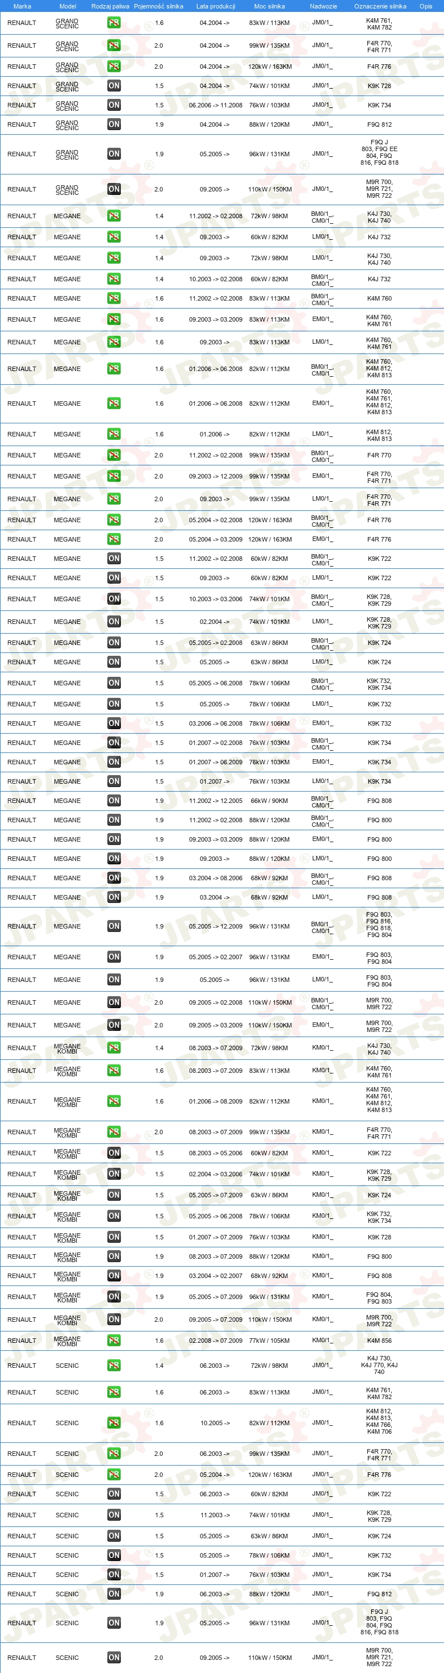Click the Marka column header

(x=22, y=6)
